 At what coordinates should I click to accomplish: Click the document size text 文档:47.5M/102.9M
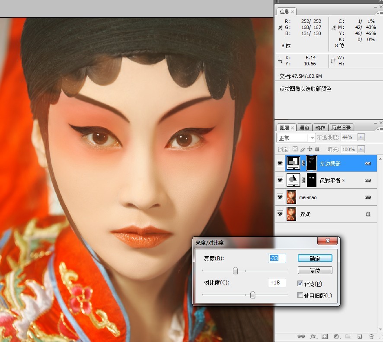(x=300, y=76)
